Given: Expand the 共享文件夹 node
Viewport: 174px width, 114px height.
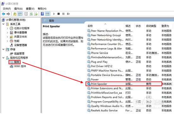Looking at the screenshot, I should (x=8, y=37).
